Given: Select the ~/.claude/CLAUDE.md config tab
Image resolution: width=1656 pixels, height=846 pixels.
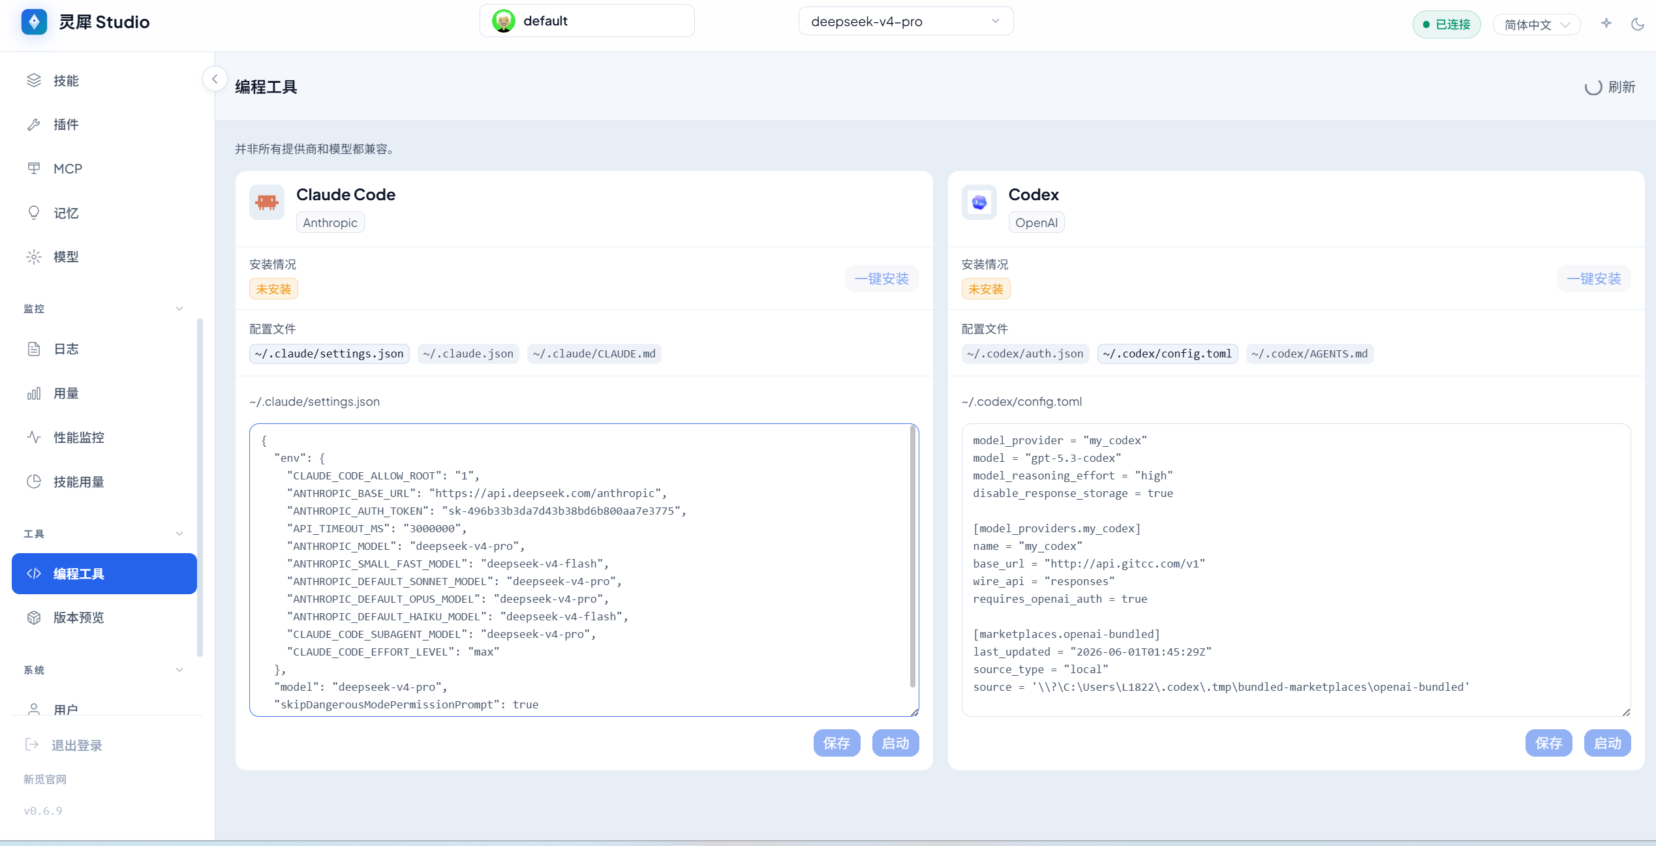Looking at the screenshot, I should [x=594, y=354].
